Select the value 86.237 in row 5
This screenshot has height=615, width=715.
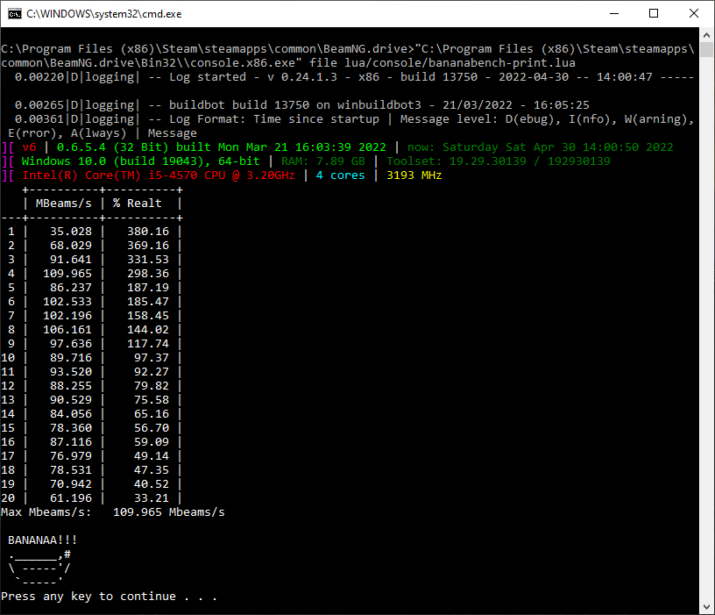coord(71,288)
